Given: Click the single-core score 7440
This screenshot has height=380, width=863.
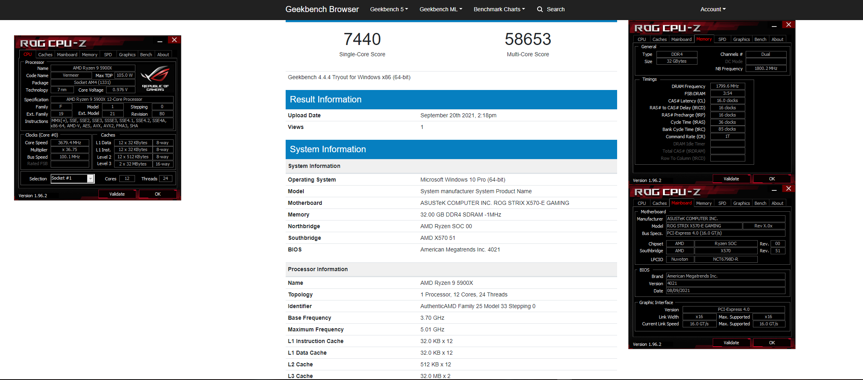Looking at the screenshot, I should click(362, 39).
